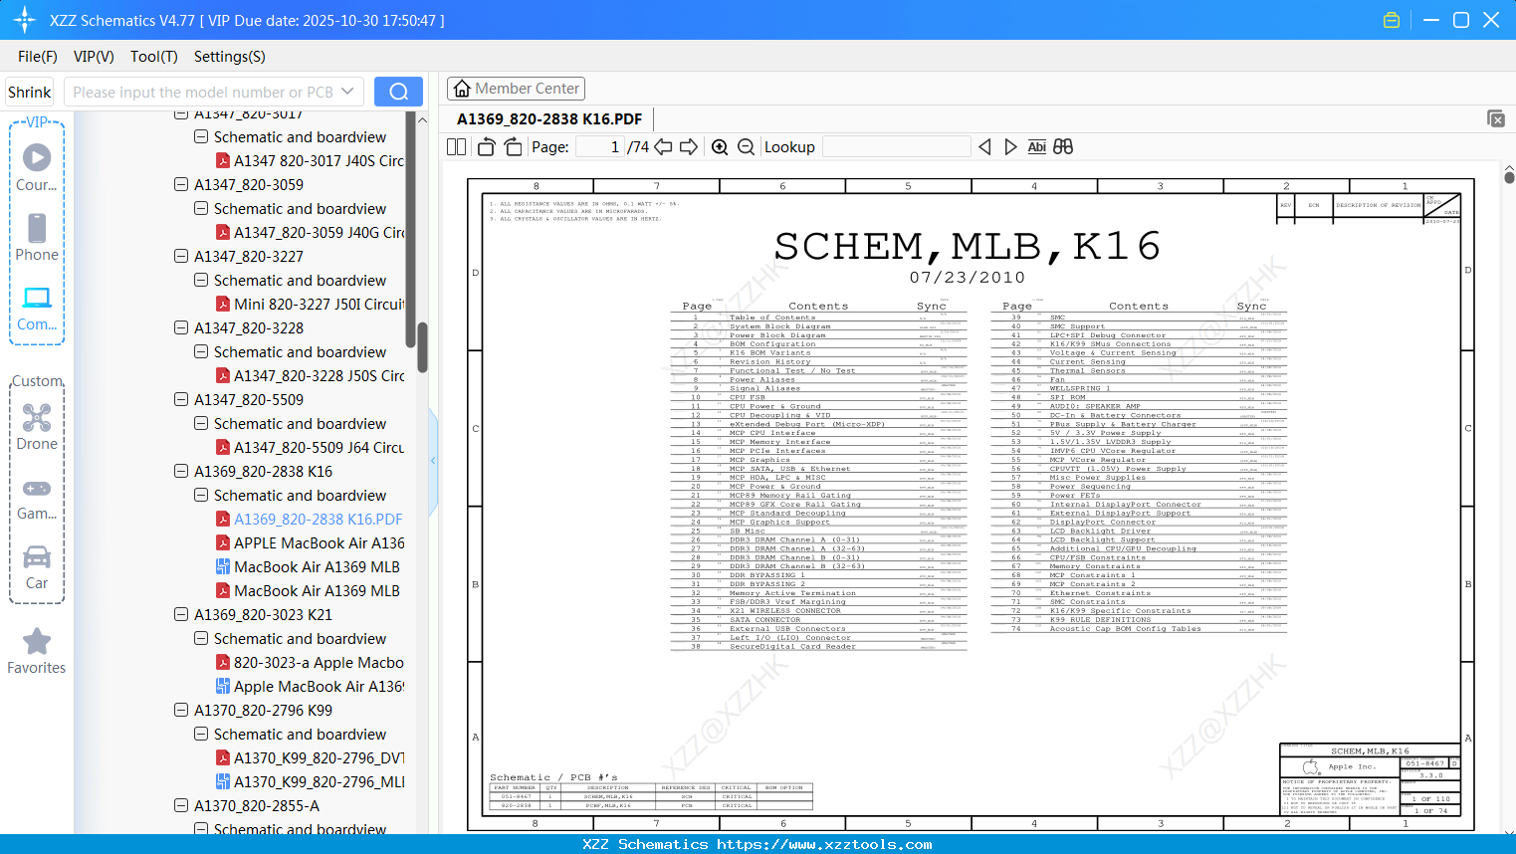Screen dimensions: 1516x854
Task: Rotate the page clockwise
Action: pos(513,147)
